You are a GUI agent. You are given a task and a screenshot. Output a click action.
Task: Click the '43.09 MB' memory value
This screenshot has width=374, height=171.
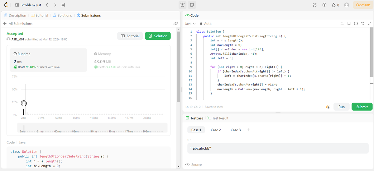coord(103,62)
